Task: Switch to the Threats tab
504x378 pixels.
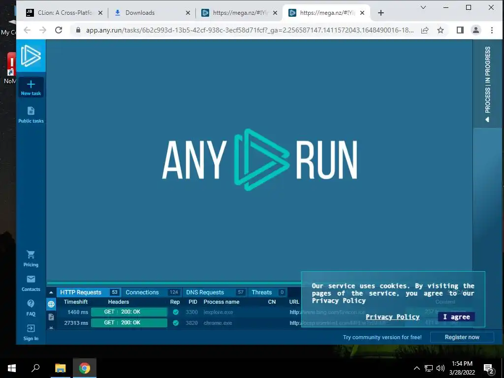Action: click(268, 292)
